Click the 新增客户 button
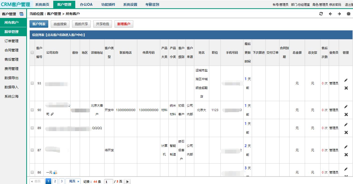The height and width of the screenshot is (184, 353). [x=124, y=24]
